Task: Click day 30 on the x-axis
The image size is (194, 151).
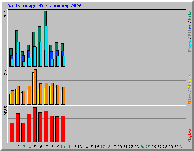Action: tap(176, 147)
